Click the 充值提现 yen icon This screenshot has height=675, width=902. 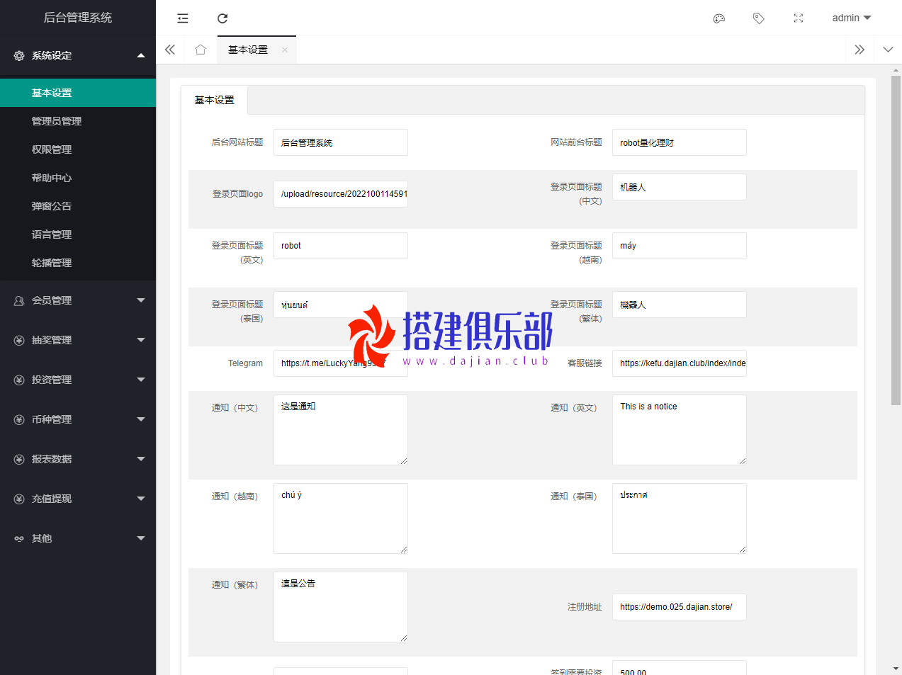pyautogui.click(x=19, y=499)
